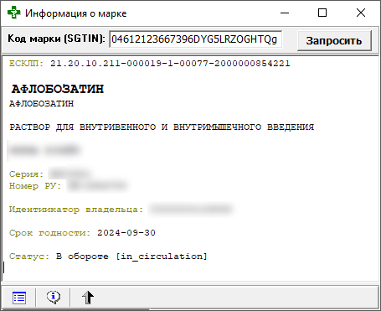Viewport: 381px width, 311px height.
Task: Click the РАСТВОР ДЛЯ ВНУТРИВЕННОГО line
Action: [x=162, y=127]
